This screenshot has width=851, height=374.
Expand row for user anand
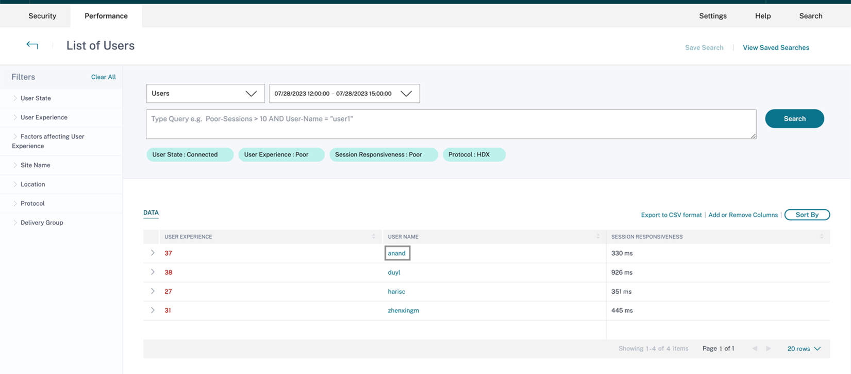[x=153, y=253]
